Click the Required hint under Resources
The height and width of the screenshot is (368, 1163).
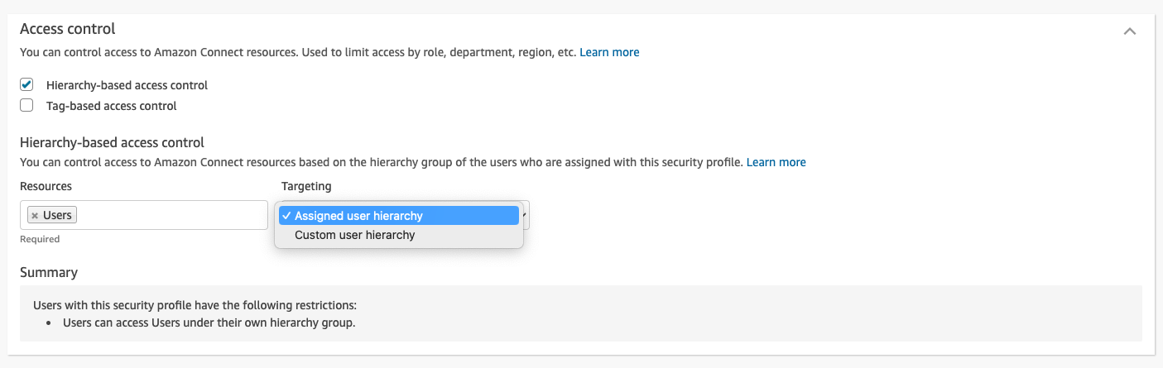coord(40,239)
